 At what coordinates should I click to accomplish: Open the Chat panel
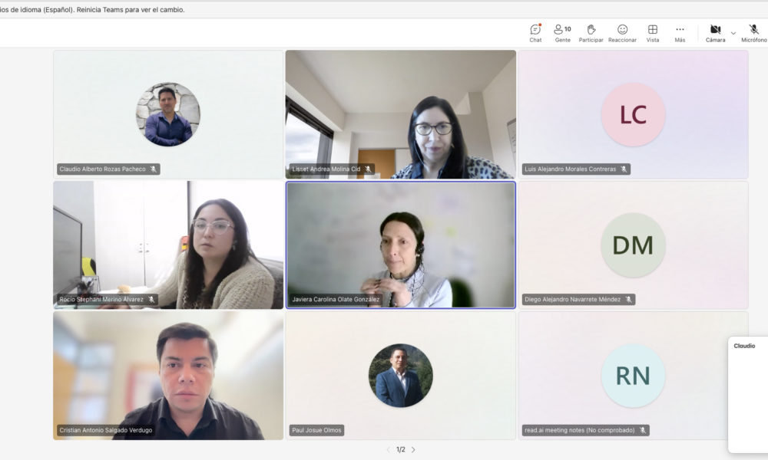(535, 32)
